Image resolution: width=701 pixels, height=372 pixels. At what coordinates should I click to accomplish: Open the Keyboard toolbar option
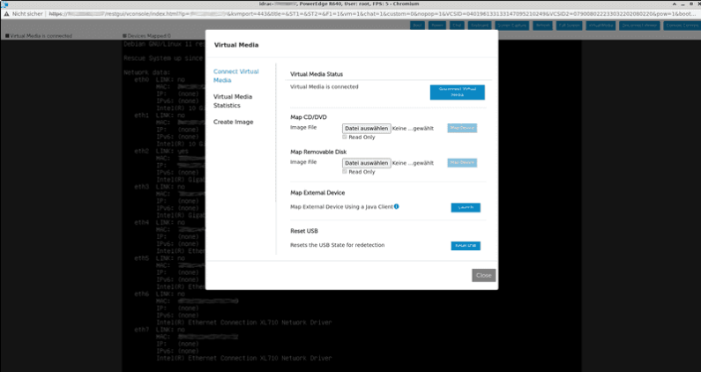(481, 26)
